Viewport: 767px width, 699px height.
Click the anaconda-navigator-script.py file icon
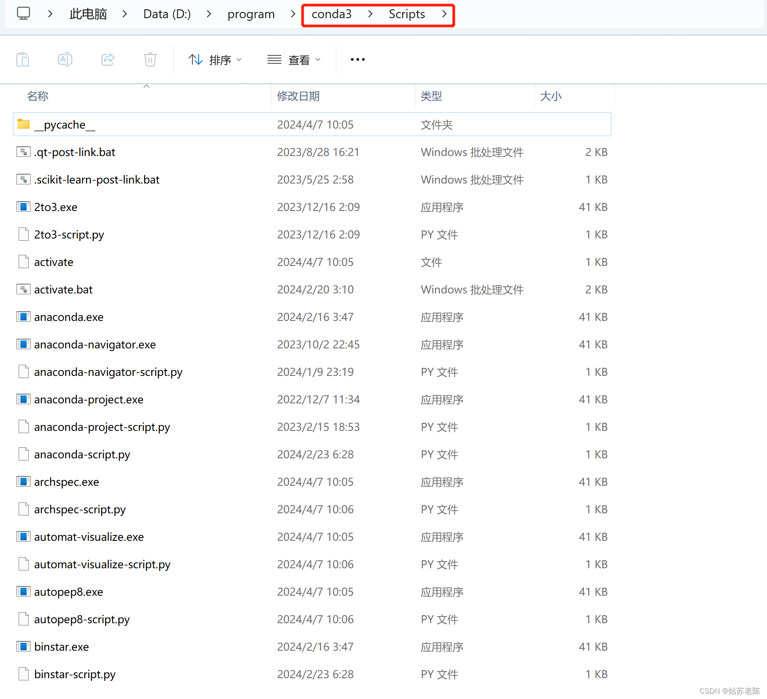[x=23, y=371]
